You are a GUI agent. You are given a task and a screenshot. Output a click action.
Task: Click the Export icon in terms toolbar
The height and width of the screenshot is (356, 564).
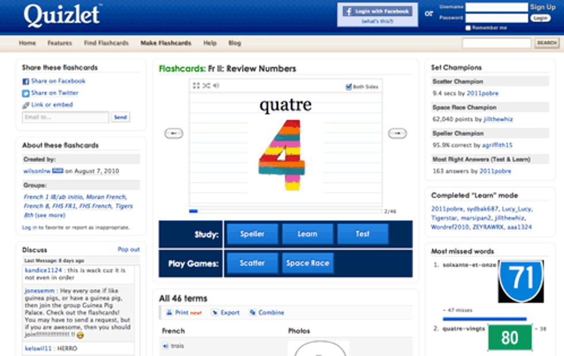214,313
